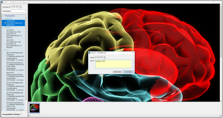Select the 03.04.2019 Bildgebende Diagnostik entry text

pyautogui.click(x=15, y=86)
